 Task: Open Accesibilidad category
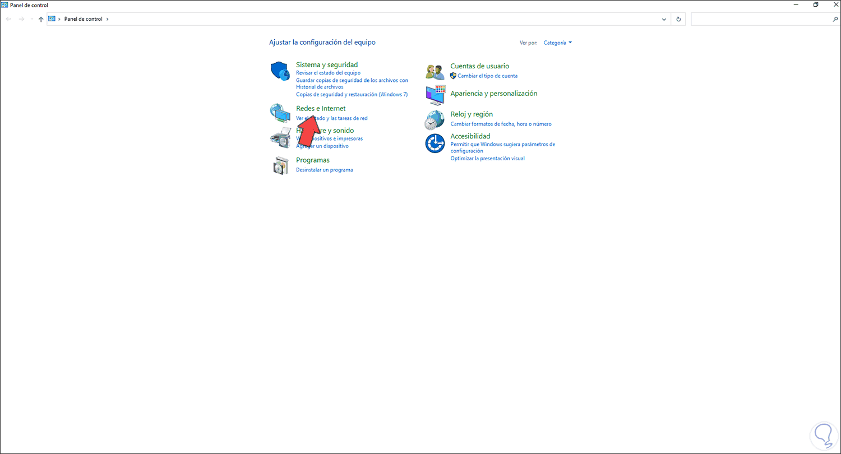point(470,136)
